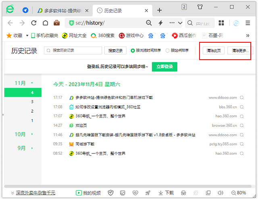Open 西瓜创作 bookmark
The height and width of the screenshot is (199, 258).
tap(184, 35)
